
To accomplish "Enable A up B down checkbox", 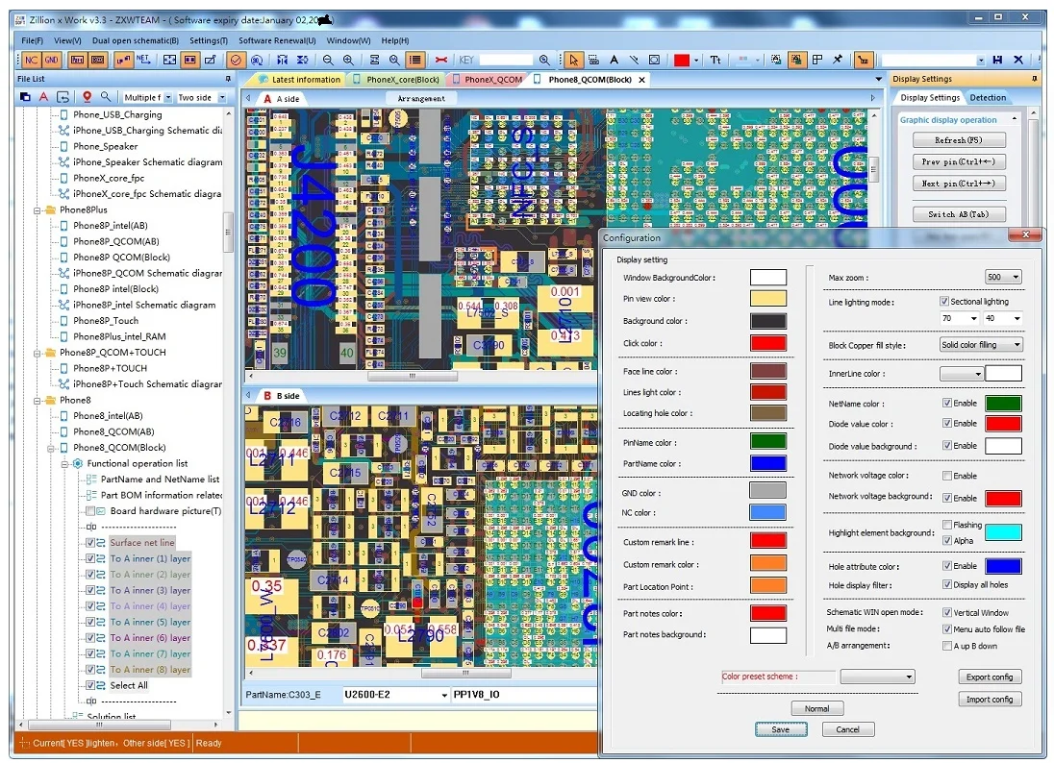I will [x=947, y=646].
